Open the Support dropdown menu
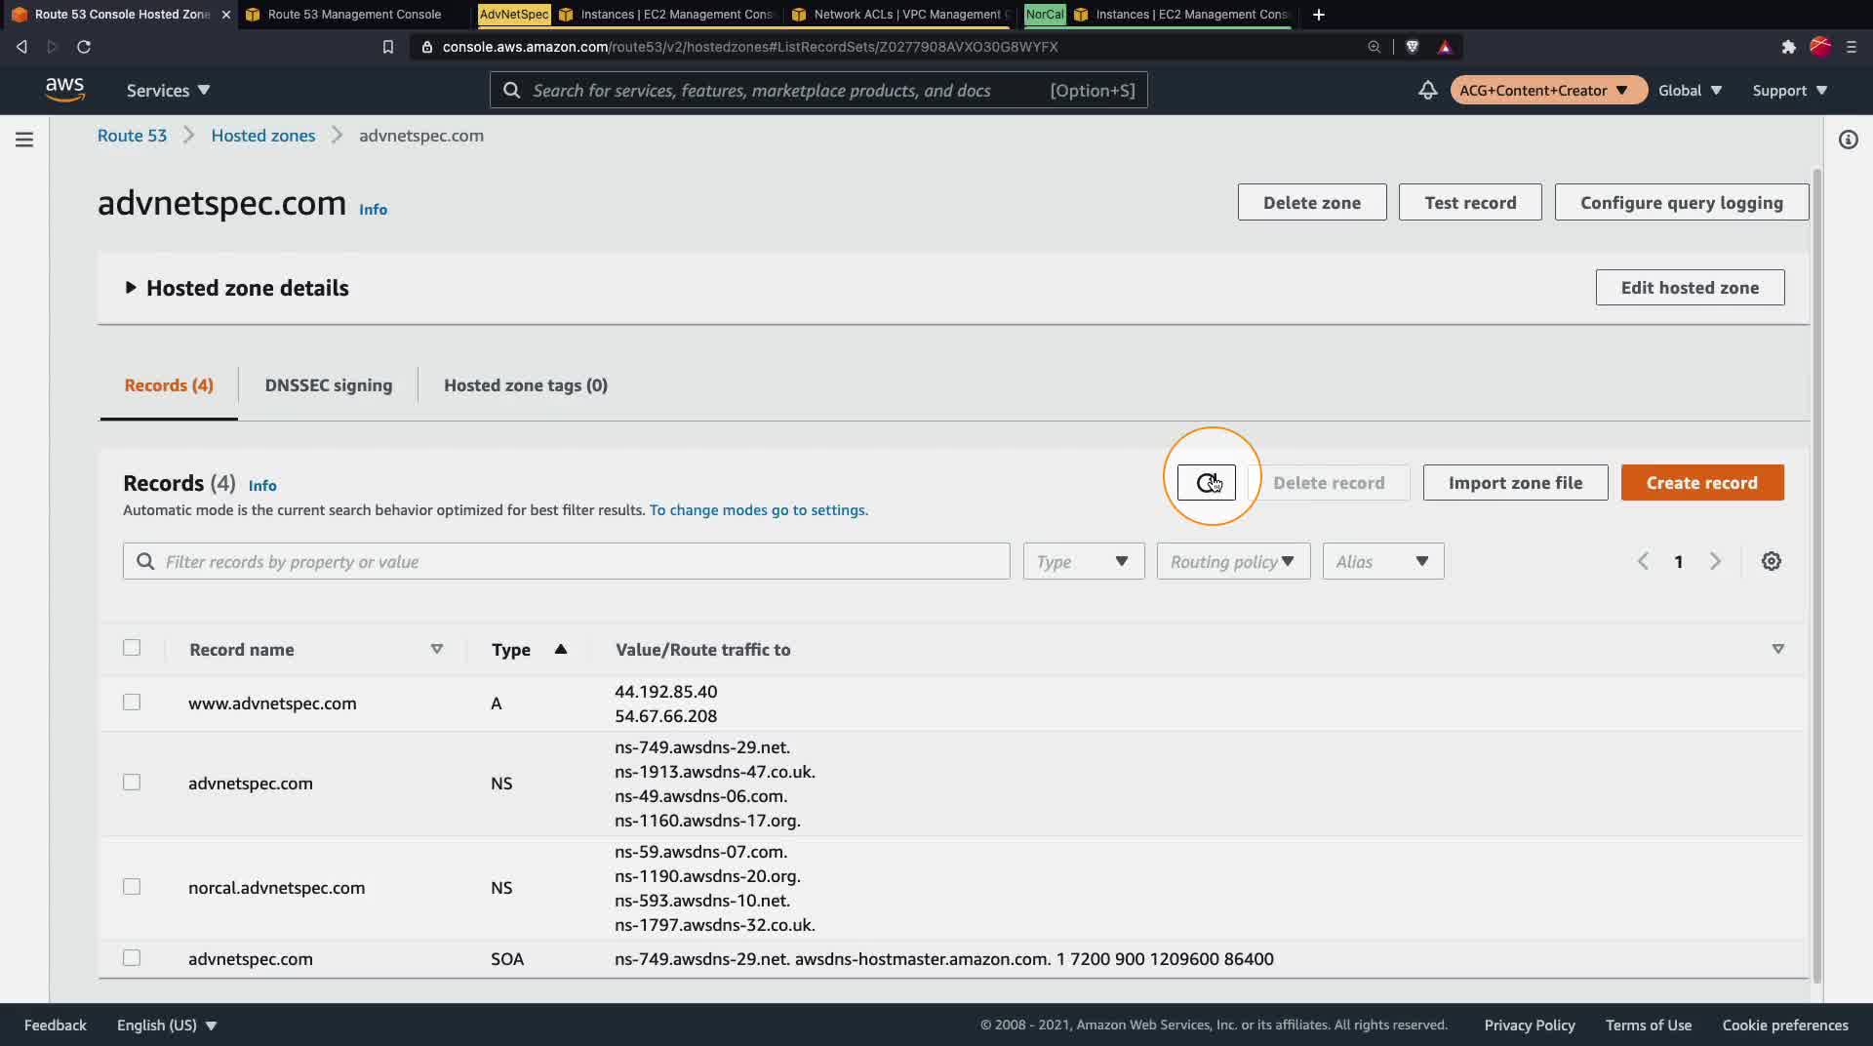The width and height of the screenshot is (1873, 1046). click(1790, 90)
